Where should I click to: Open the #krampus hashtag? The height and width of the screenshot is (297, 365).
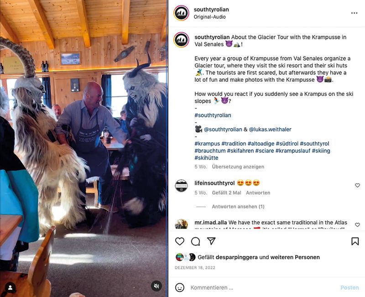point(207,144)
